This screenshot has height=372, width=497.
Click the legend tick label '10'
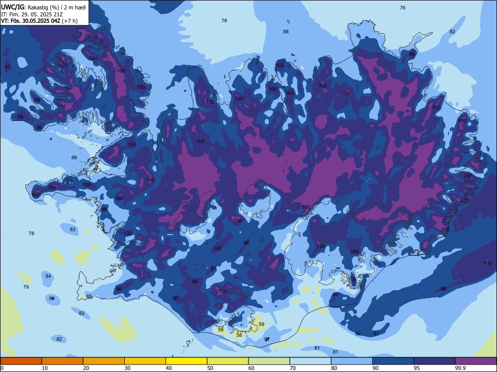[x=45, y=368]
